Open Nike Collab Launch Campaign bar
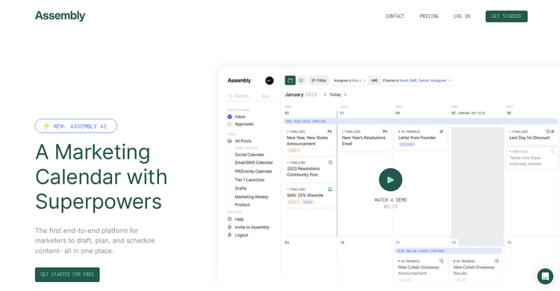 click(x=448, y=251)
